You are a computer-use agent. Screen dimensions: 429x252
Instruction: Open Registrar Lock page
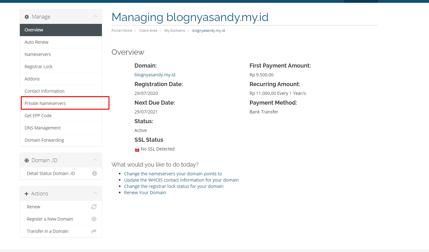click(x=61, y=67)
